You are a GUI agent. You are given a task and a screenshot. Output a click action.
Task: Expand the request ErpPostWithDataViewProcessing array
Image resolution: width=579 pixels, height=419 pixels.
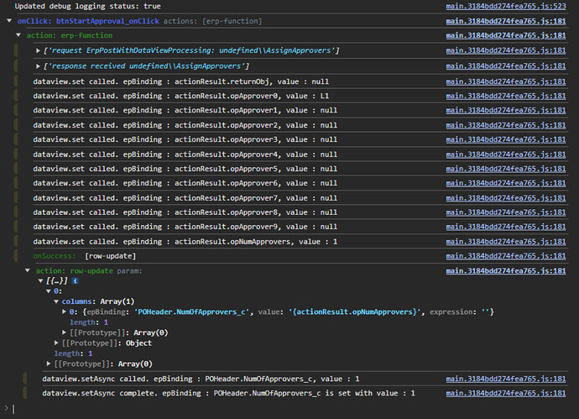pos(38,50)
